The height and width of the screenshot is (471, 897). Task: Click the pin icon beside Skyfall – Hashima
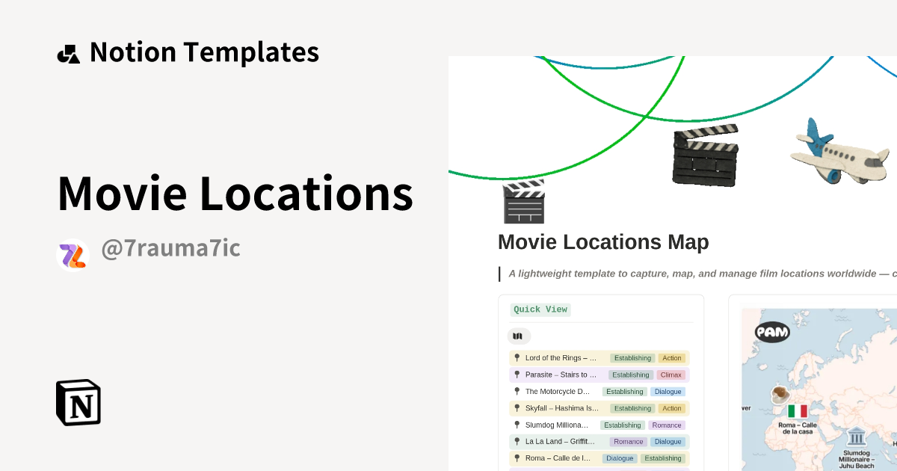coord(516,407)
